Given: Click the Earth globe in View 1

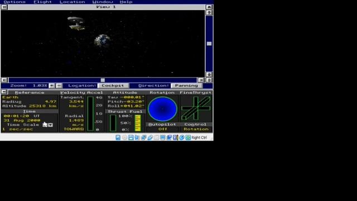Looking at the screenshot, I should click(x=102, y=41).
